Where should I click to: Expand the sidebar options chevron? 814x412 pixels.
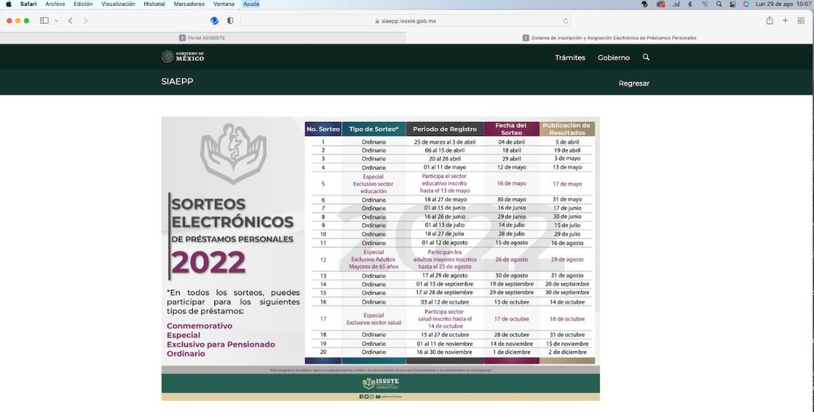pos(56,21)
